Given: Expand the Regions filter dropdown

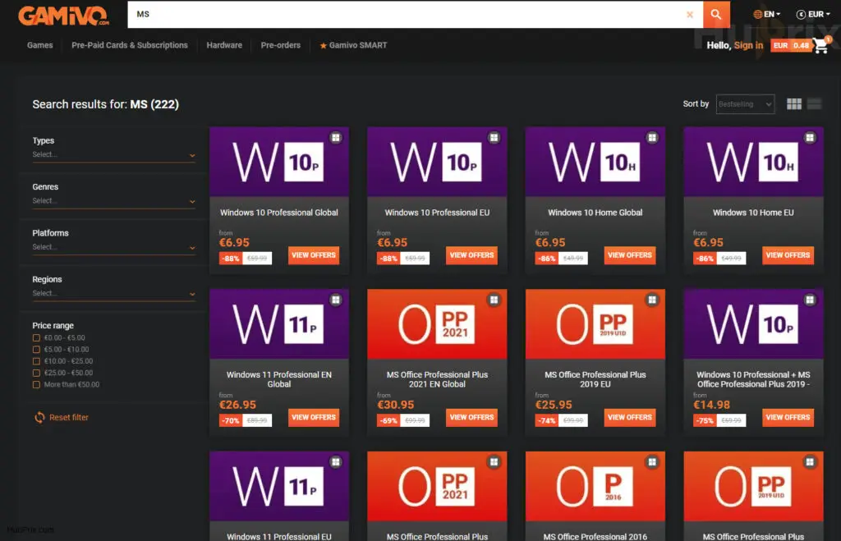Looking at the screenshot, I should 113,293.
